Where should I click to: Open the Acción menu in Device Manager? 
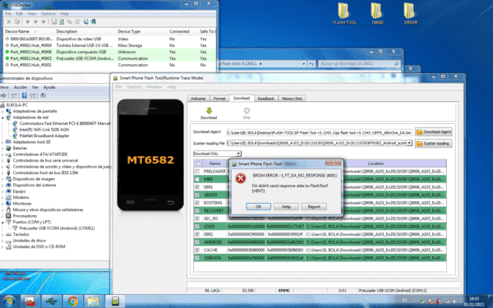20,87
